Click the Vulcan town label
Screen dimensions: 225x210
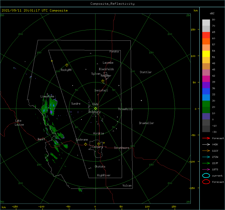[127, 186]
